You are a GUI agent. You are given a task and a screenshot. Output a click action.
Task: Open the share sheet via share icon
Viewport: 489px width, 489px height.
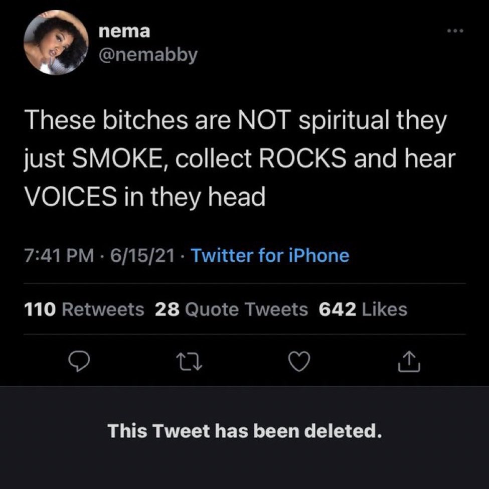click(x=409, y=361)
